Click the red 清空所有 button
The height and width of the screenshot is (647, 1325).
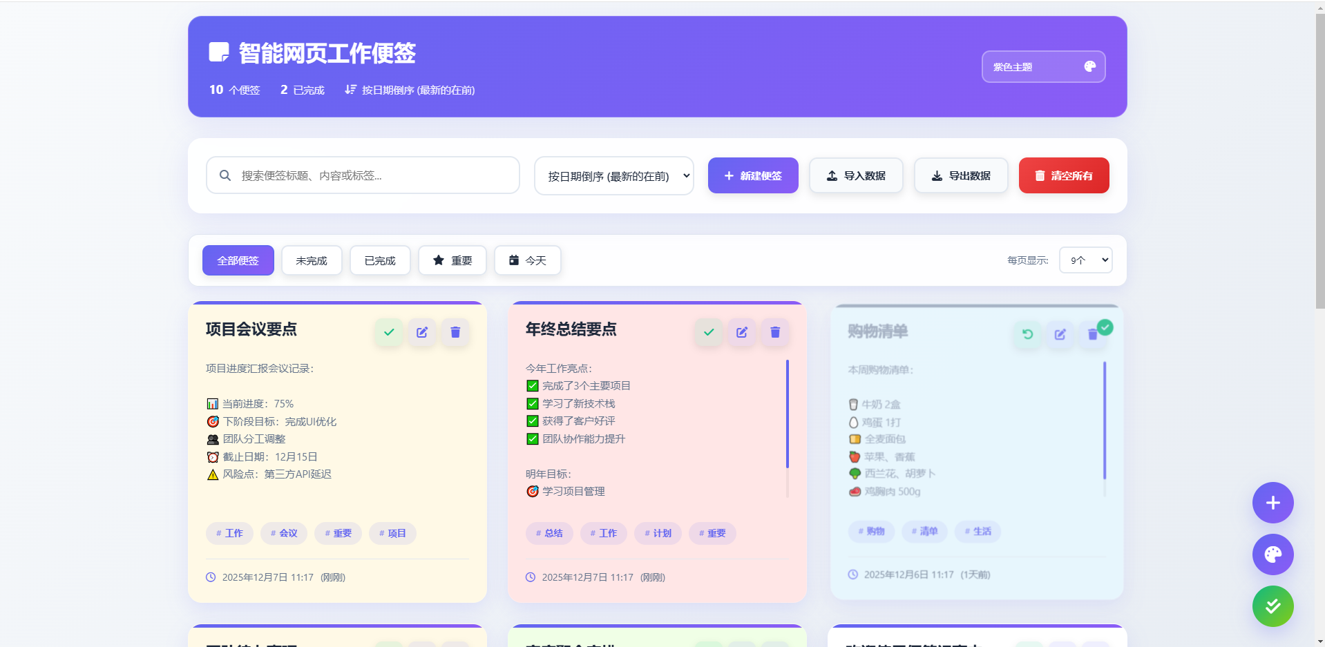1063,175
